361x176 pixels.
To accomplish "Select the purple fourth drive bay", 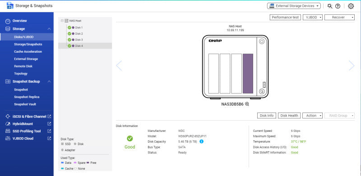I will pos(248,73).
